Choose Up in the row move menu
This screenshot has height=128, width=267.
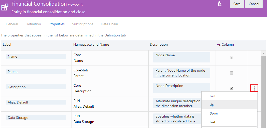tap(212, 105)
